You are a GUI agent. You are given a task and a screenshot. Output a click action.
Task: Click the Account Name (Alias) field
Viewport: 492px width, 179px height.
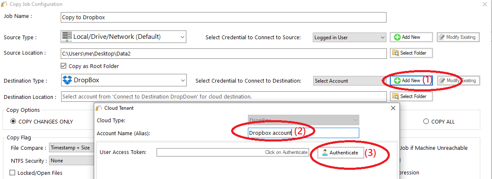pyautogui.click(x=304, y=133)
